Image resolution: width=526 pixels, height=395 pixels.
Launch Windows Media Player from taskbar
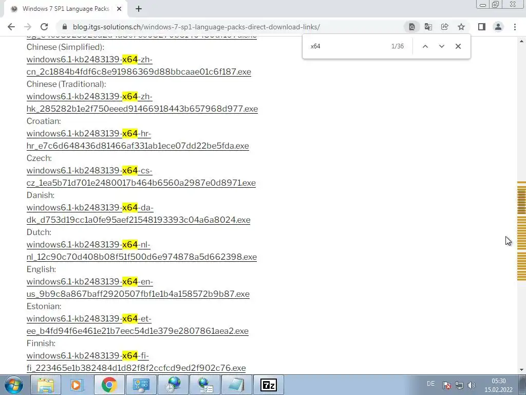(x=78, y=385)
